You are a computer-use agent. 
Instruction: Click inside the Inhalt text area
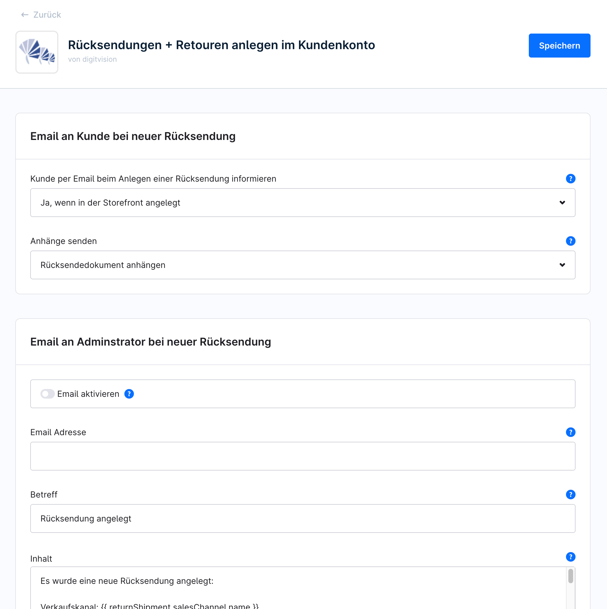[298, 588]
